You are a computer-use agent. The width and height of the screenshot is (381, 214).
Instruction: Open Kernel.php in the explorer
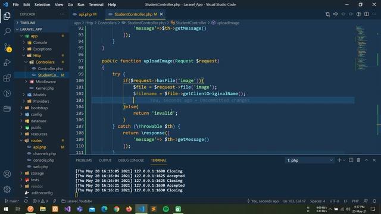coord(45,89)
